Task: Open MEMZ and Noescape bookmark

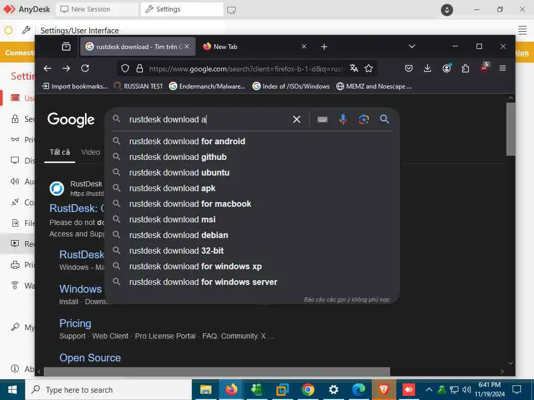Action: tap(374, 86)
